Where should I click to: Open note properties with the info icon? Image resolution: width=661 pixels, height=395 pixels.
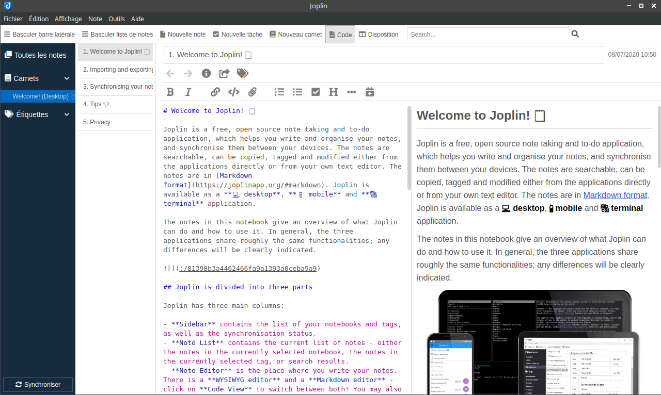206,73
